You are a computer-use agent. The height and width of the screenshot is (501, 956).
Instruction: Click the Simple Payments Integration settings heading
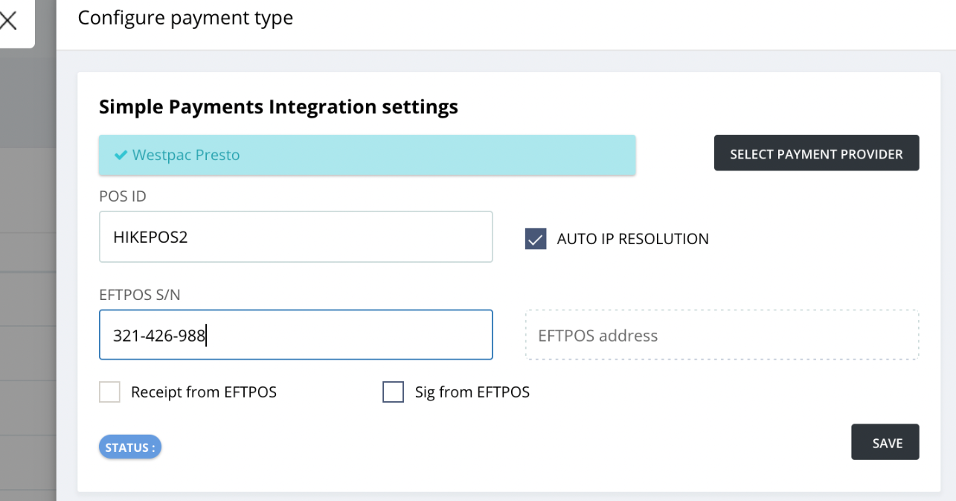[x=278, y=107]
